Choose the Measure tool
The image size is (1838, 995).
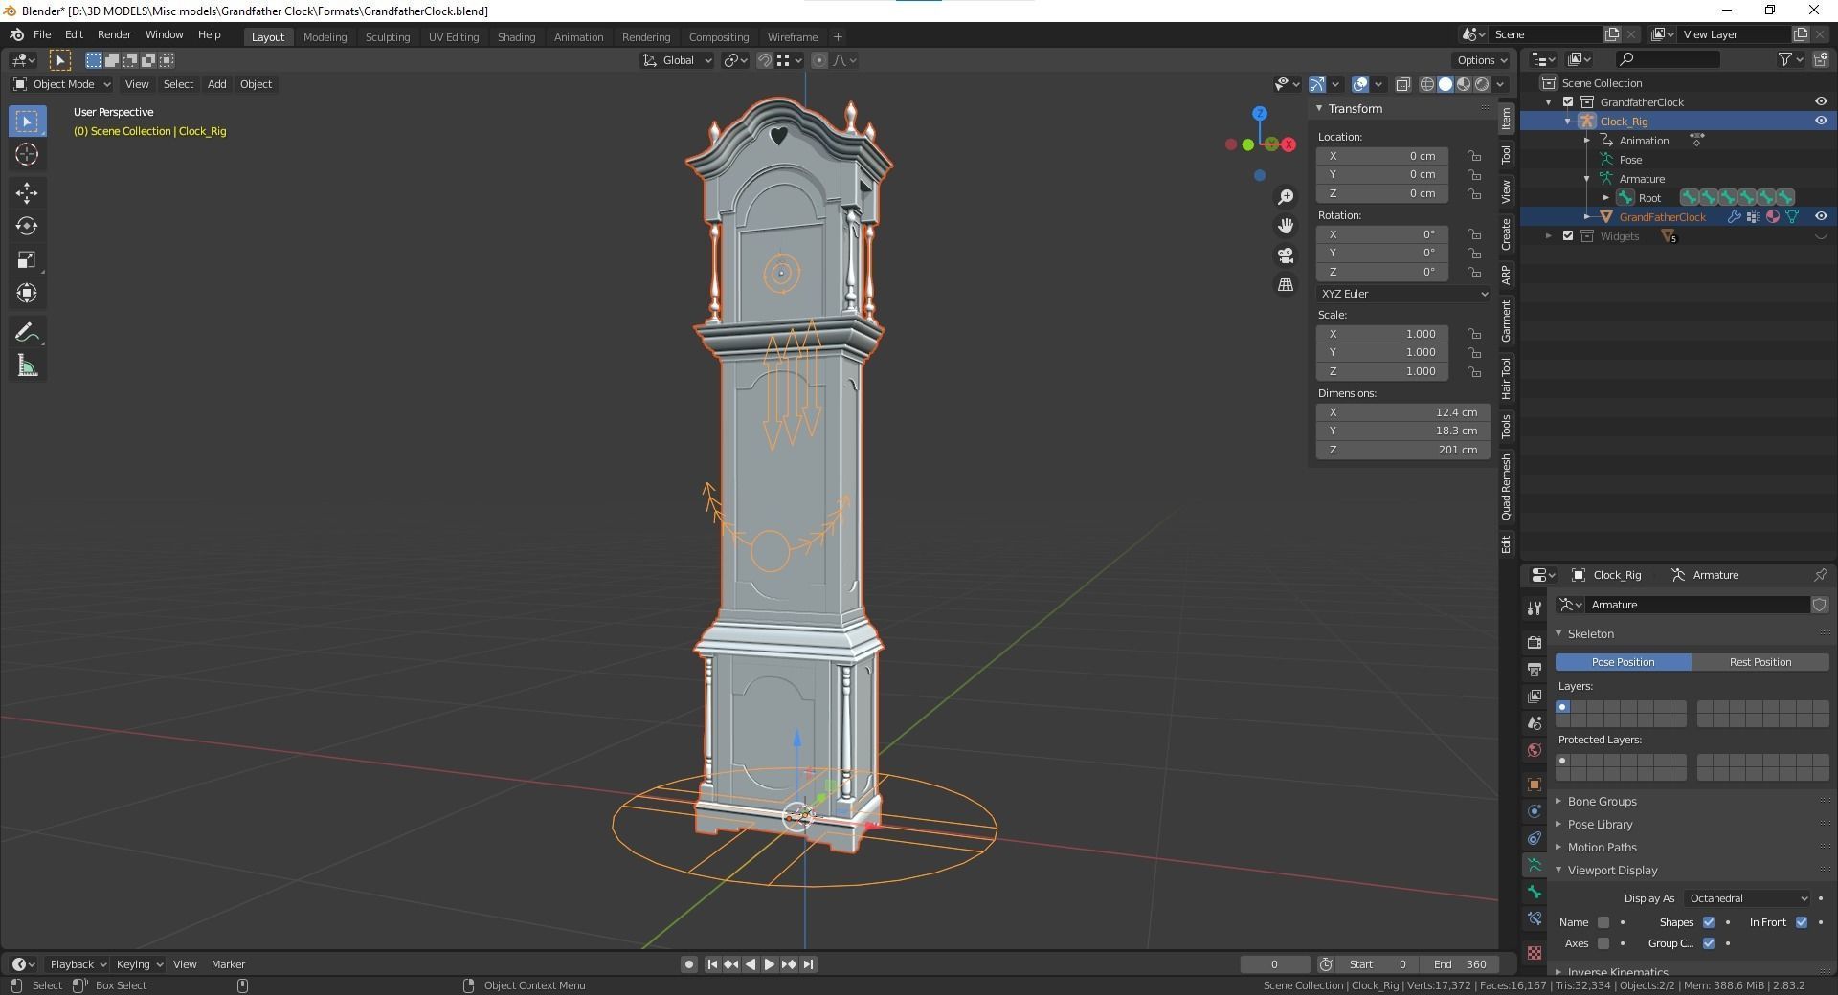click(x=27, y=366)
